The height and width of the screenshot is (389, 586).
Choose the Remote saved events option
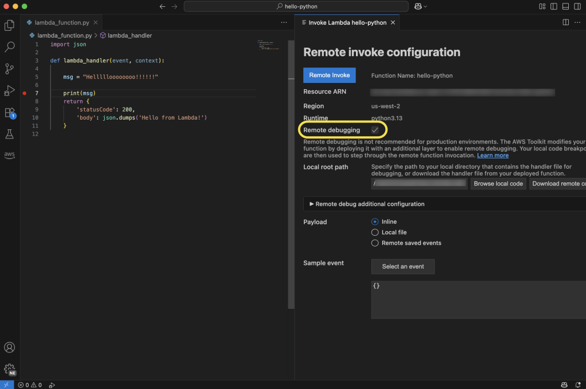coord(375,243)
